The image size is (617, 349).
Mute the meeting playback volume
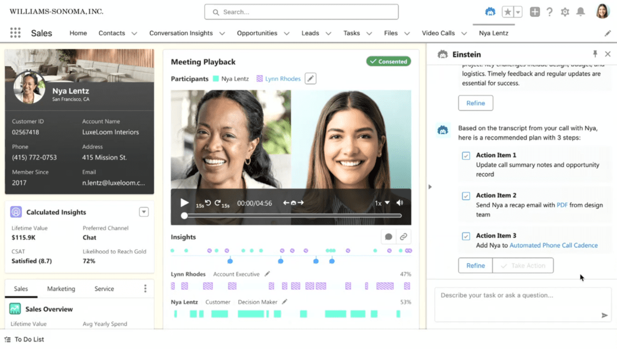click(x=400, y=203)
